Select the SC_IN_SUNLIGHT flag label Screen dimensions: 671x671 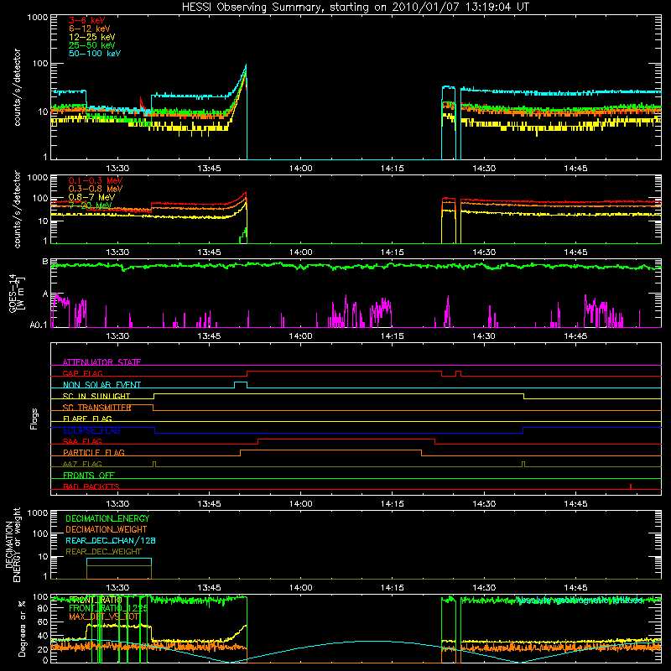tap(96, 396)
